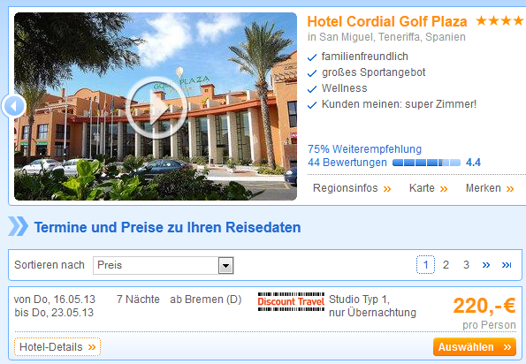The height and width of the screenshot is (364, 526).
Task: Click the rating bar showing 4.4
Action: (426, 163)
